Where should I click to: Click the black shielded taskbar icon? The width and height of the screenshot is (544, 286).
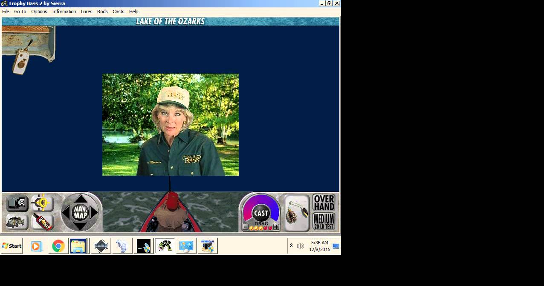pos(143,246)
